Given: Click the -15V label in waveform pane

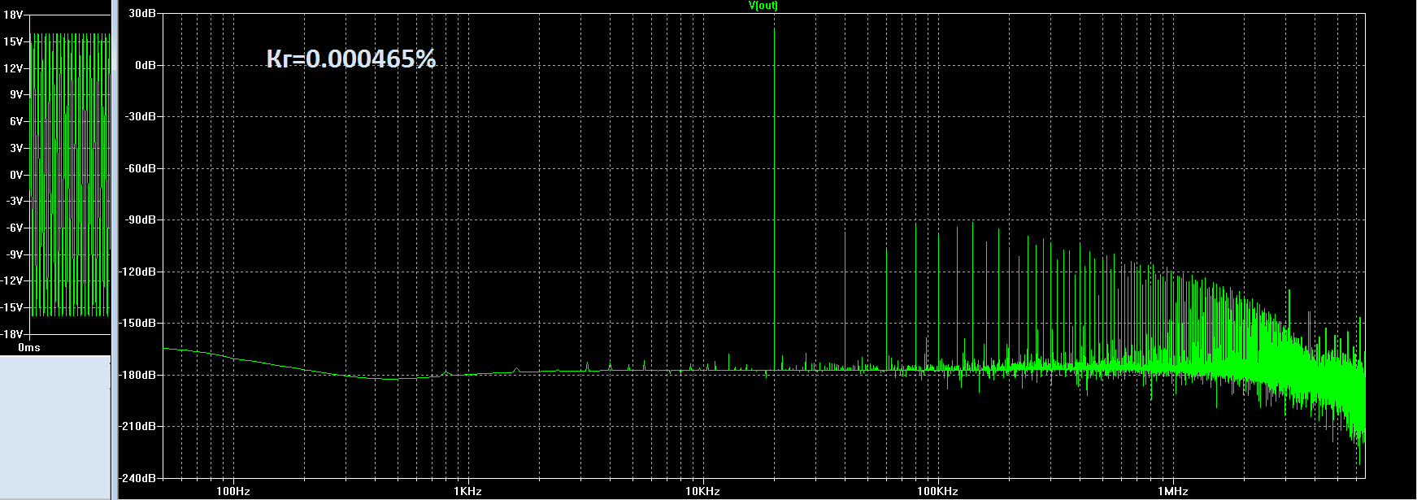Looking at the screenshot, I should coord(11,308).
